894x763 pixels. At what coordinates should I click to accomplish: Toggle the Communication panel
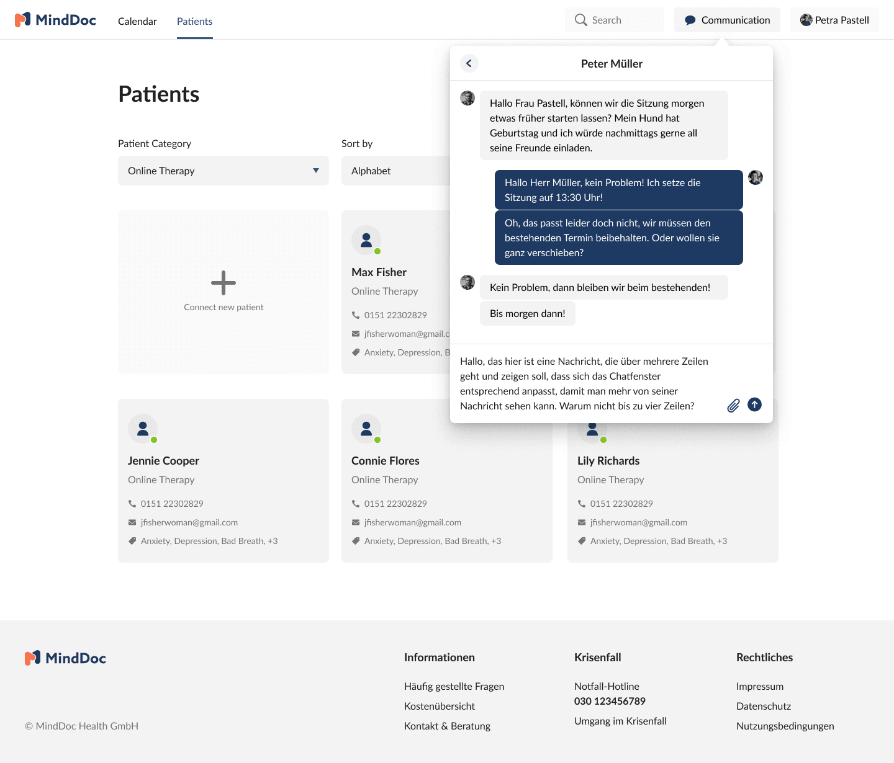[727, 20]
